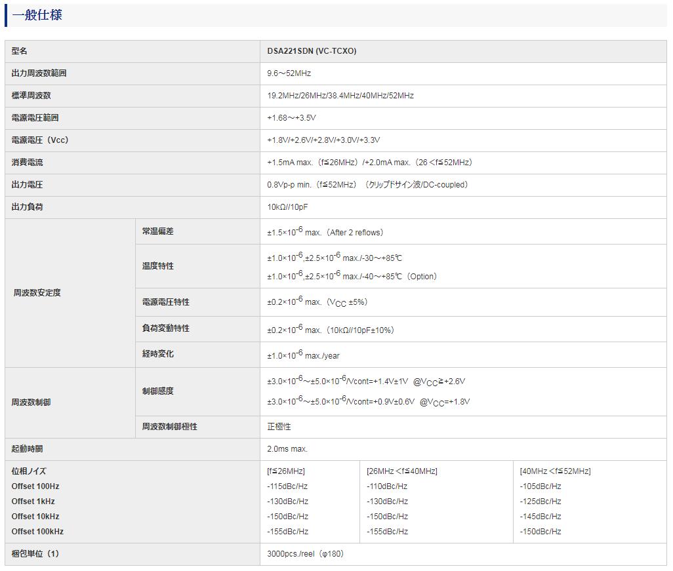Image resolution: width=673 pixels, height=571 pixels.
Task: Click the [40MHz<f≦52MHz] column header
Action: click(556, 471)
